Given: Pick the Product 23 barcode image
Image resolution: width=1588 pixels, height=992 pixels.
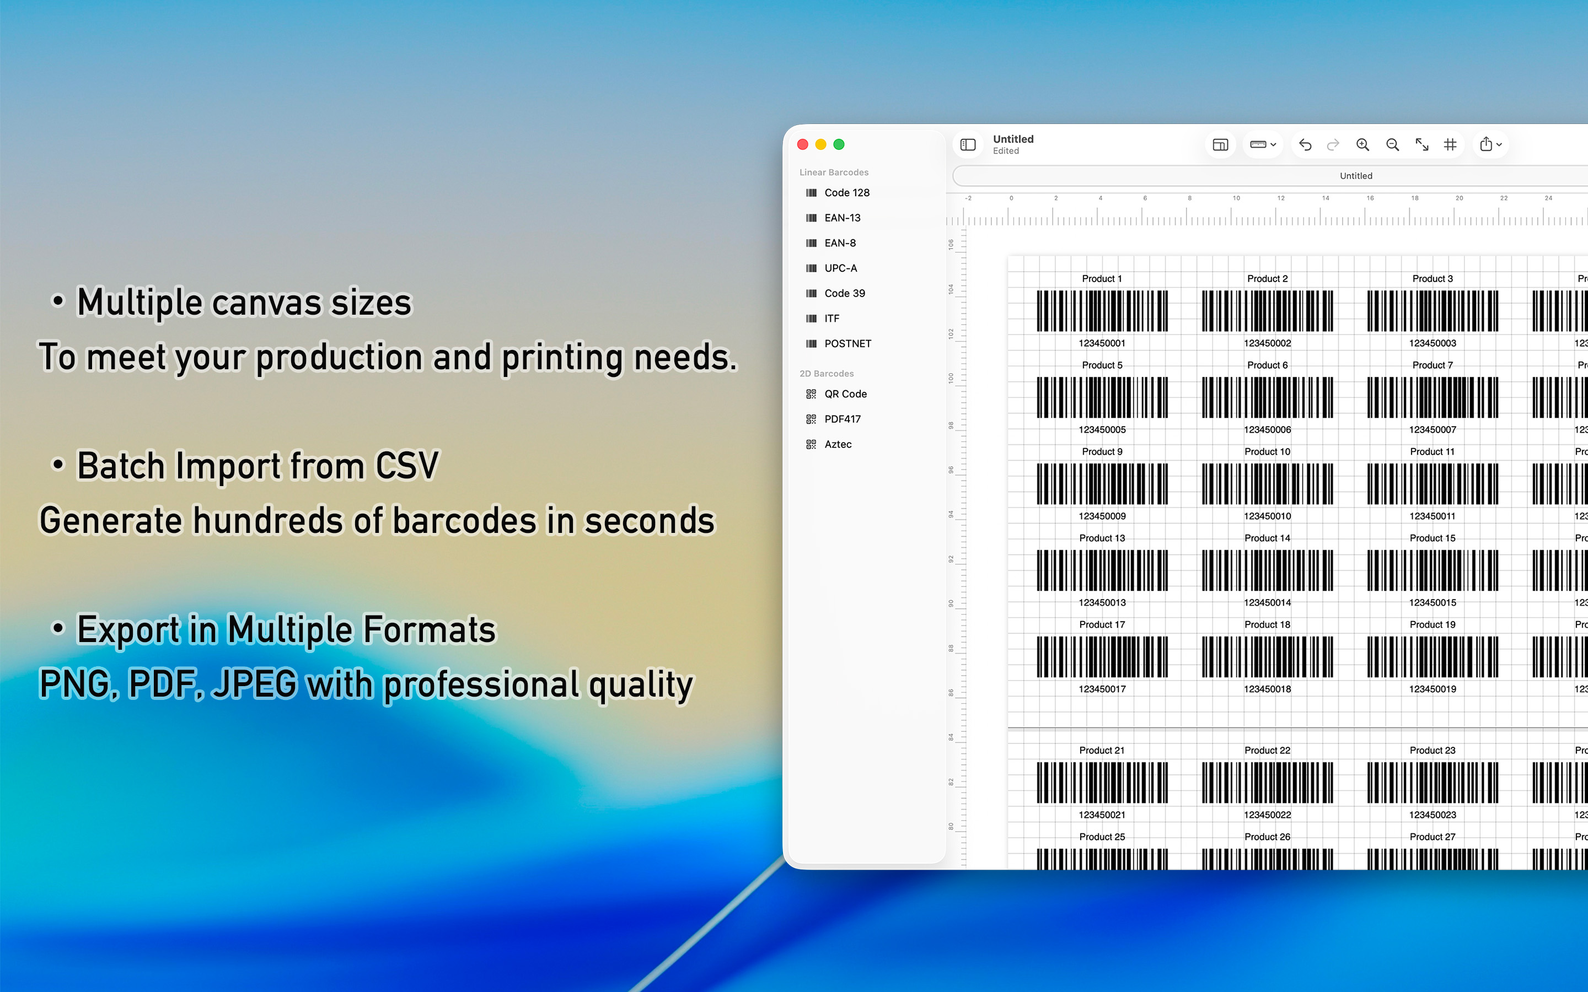Looking at the screenshot, I should click(1433, 783).
